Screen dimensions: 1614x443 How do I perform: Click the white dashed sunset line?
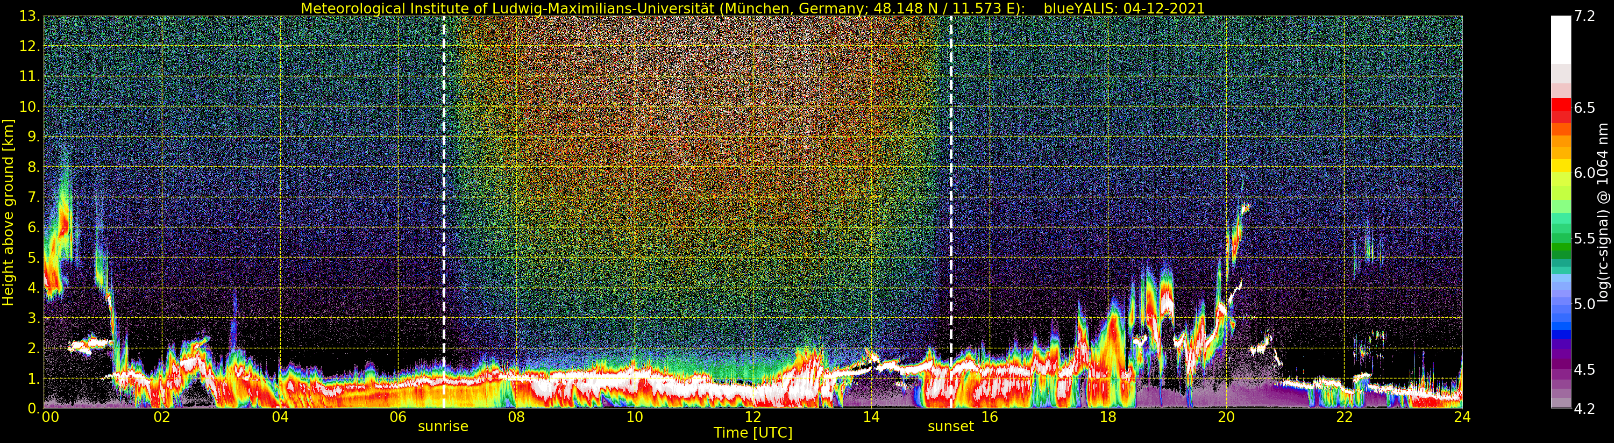(951, 188)
